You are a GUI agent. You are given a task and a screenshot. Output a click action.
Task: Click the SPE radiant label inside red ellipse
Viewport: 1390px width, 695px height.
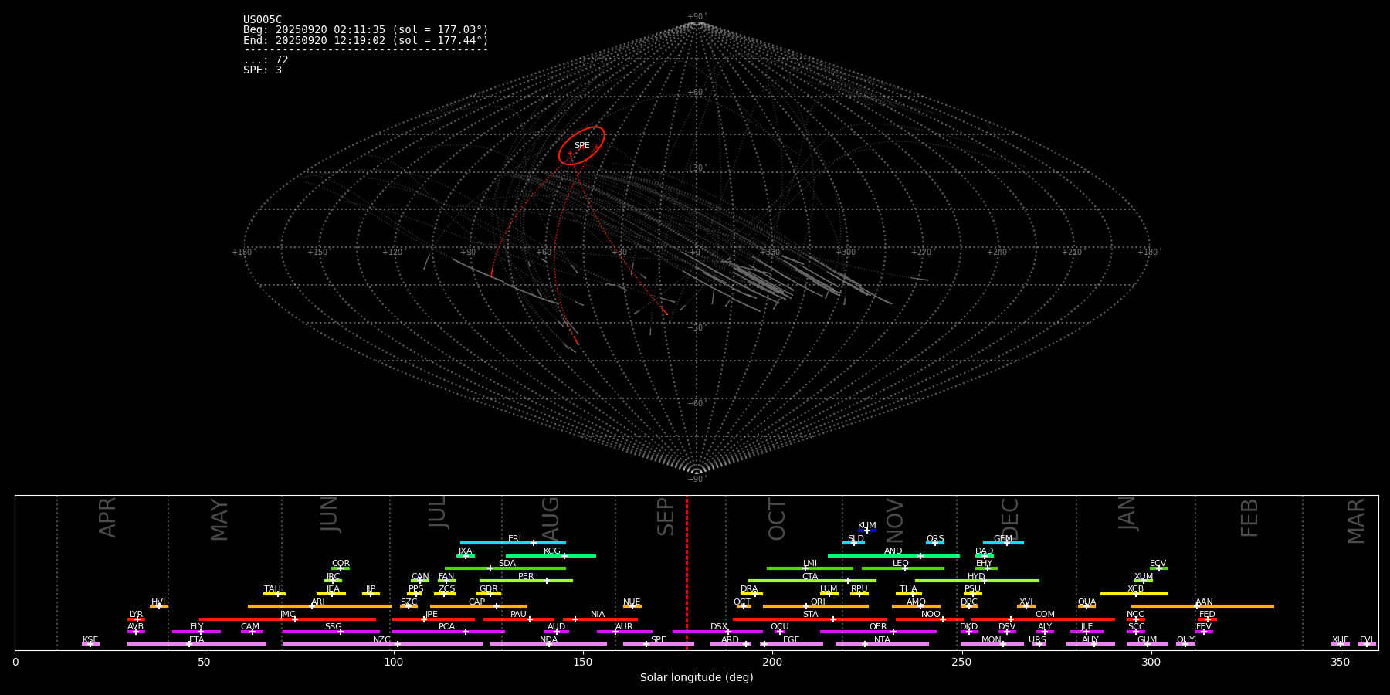tap(581, 146)
